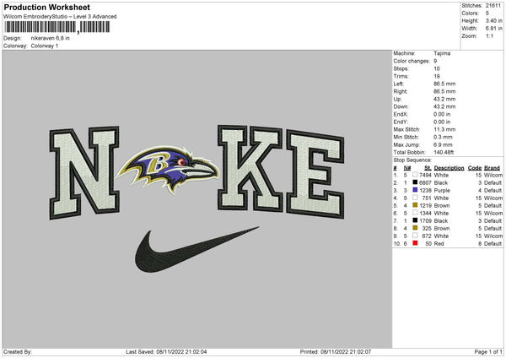This screenshot has height=358, width=506.
Task: Select the design name nikeraven 6,8 in
Action: tap(51, 38)
